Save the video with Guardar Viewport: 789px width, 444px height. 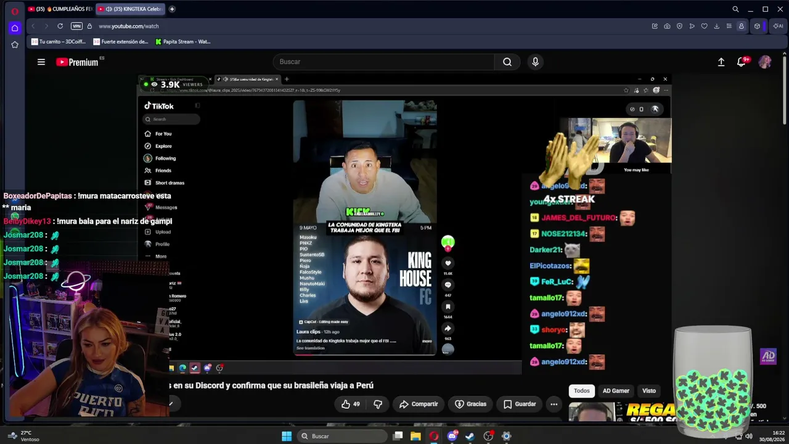520,404
